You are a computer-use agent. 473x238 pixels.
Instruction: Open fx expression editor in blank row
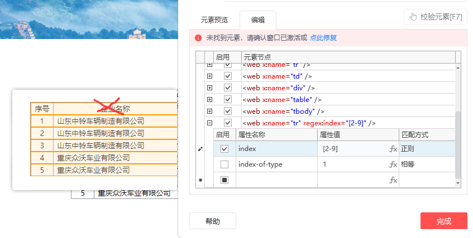coord(393,180)
